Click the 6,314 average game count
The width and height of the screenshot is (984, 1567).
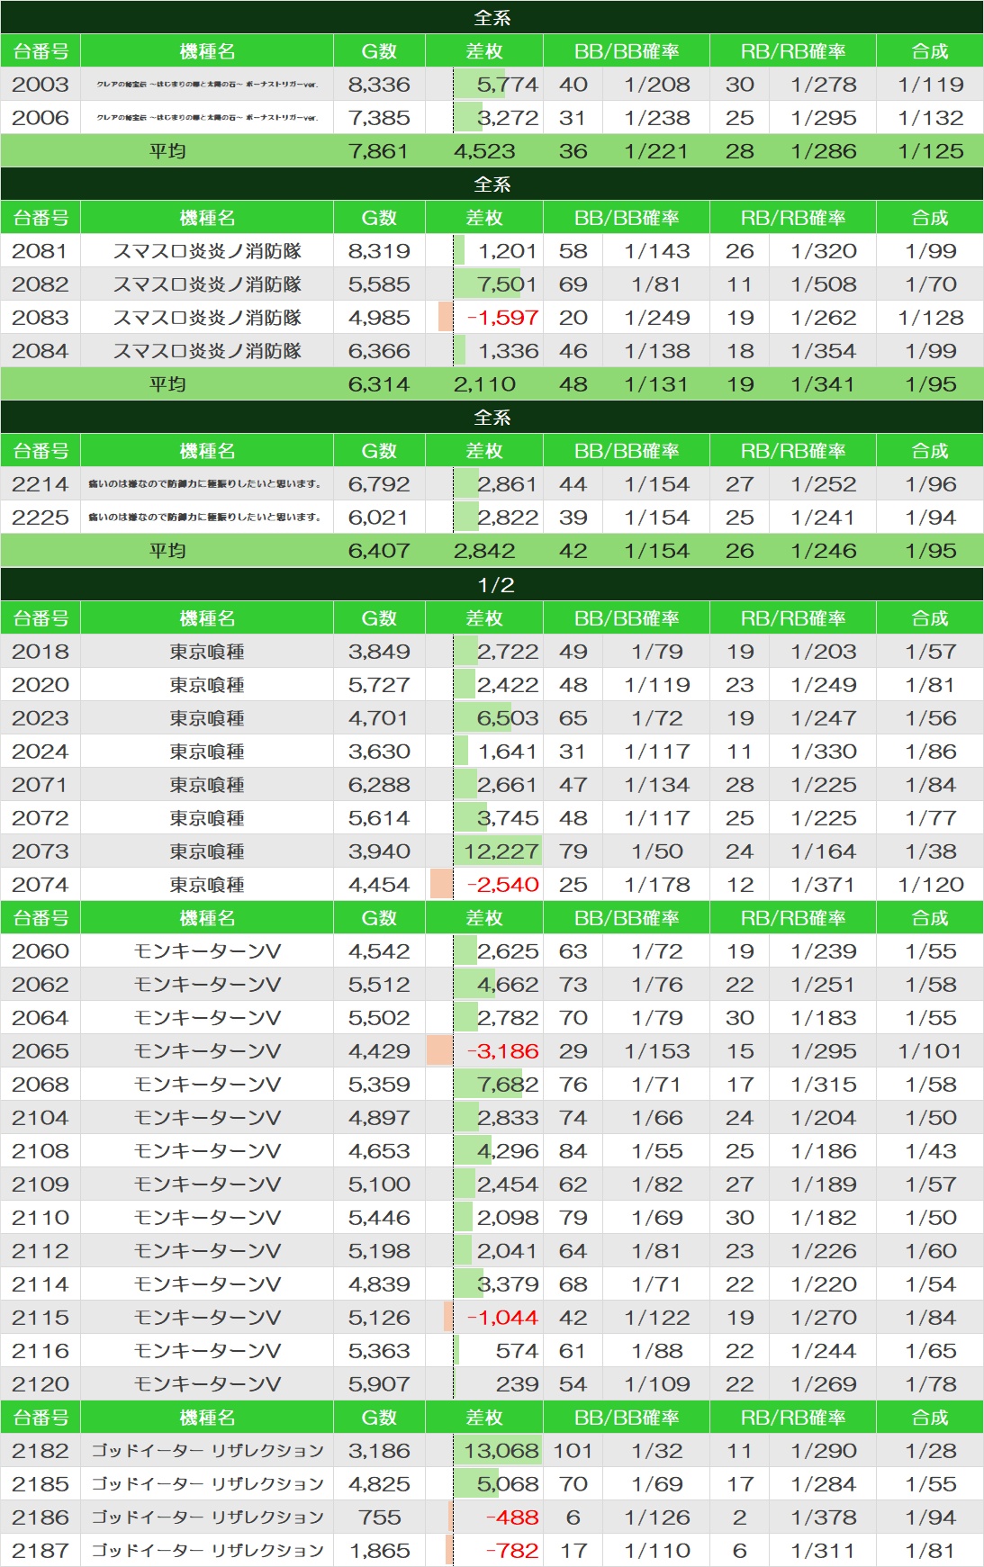[379, 384]
